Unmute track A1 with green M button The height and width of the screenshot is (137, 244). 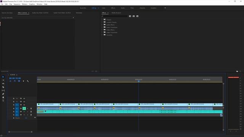click(x=24, y=108)
